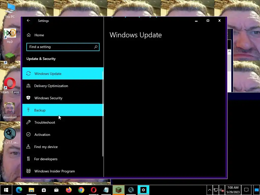Click the scroll-up arrow in the background window
Image resolution: width=260 pixels, height=195 pixels.
[x=229, y=52]
